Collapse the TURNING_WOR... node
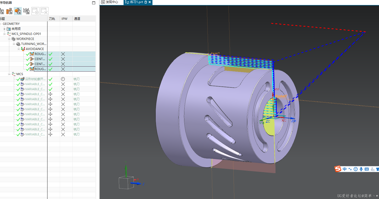The height and width of the screenshot is (199, 379). click(x=14, y=44)
